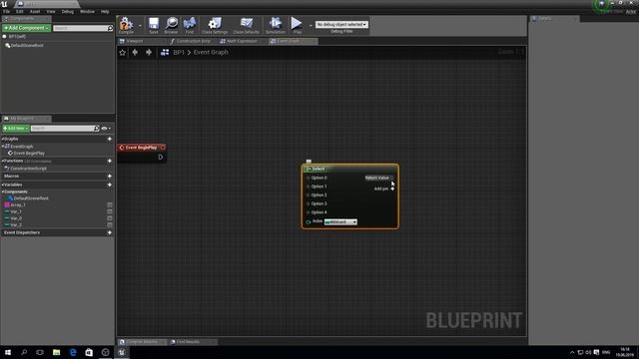Click the Add New button in My Blueprint
The height and width of the screenshot is (359, 639).
click(16, 129)
